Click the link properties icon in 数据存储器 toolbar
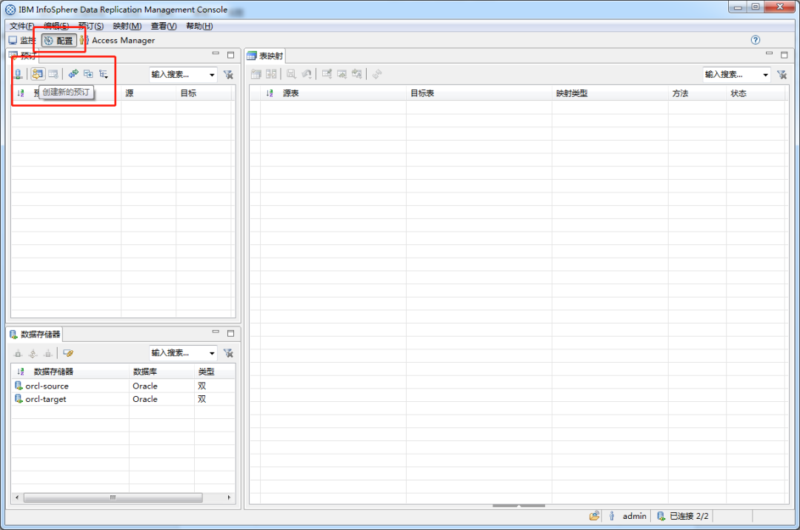This screenshot has height=530, width=800. point(68,352)
